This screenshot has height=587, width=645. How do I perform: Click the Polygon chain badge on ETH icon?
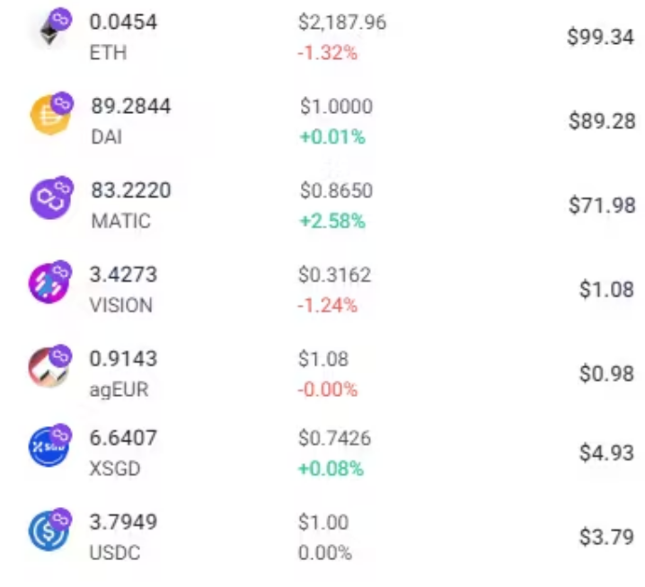(60, 19)
